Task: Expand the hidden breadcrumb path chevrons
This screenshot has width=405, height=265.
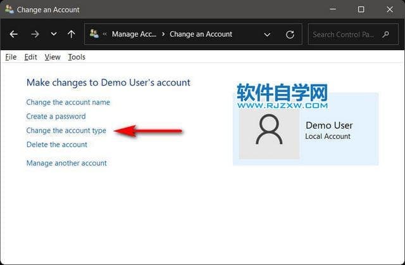Action: [105, 34]
